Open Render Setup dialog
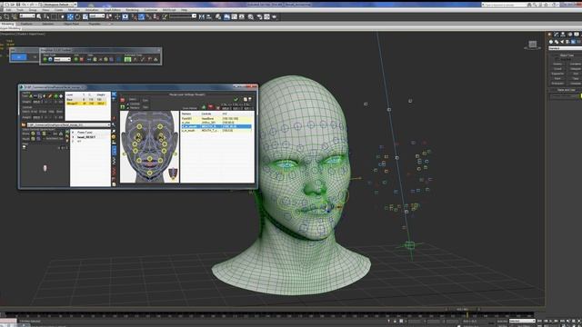582x327 pixels. [x=259, y=16]
